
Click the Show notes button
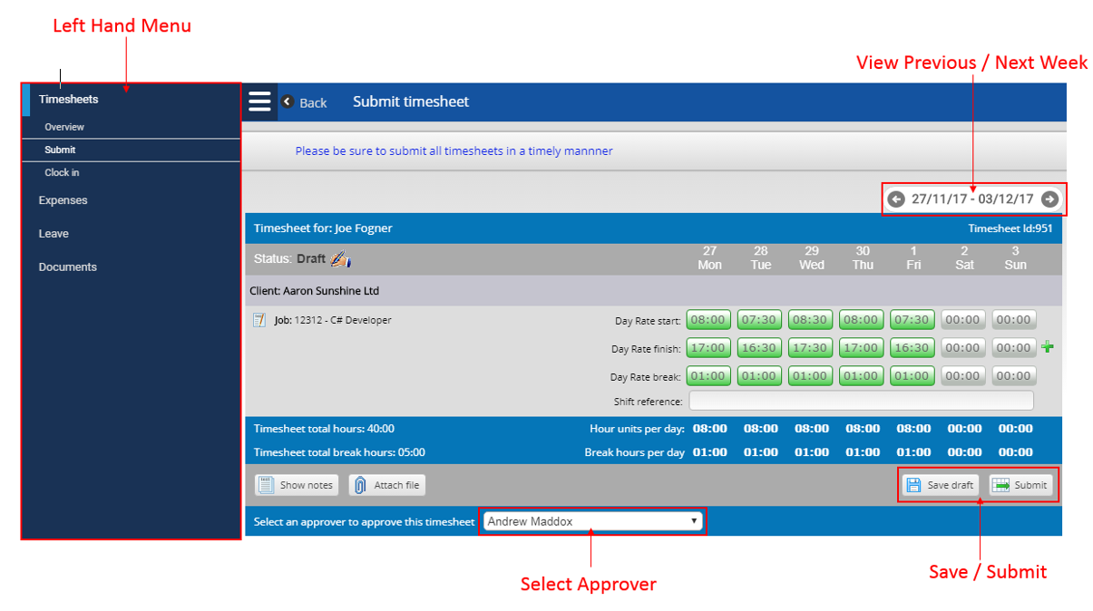[297, 485]
